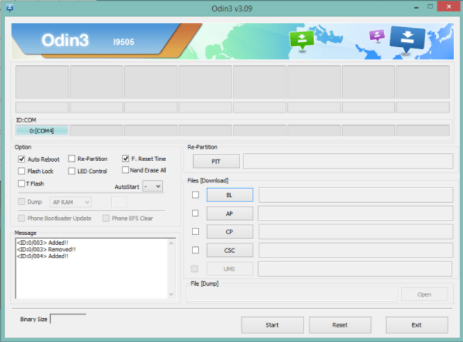The width and height of the screenshot is (463, 342).
Task: Click the '<ID:0/003> Removed!!' log line
Action: 46,250
